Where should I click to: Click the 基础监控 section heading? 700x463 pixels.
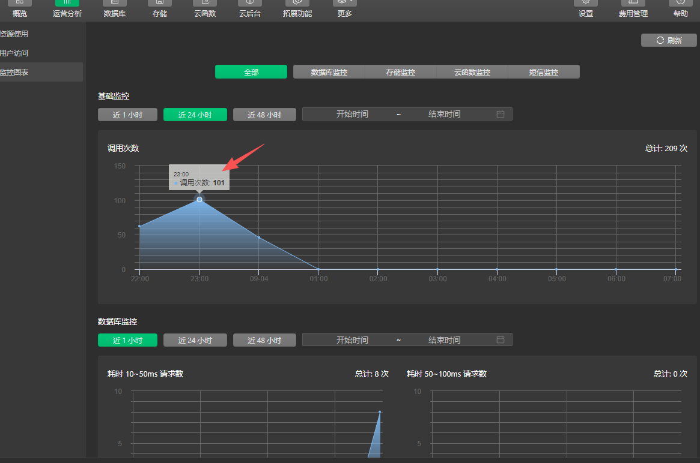(x=114, y=96)
